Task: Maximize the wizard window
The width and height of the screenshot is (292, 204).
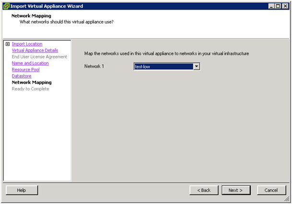Action: tap(278, 6)
